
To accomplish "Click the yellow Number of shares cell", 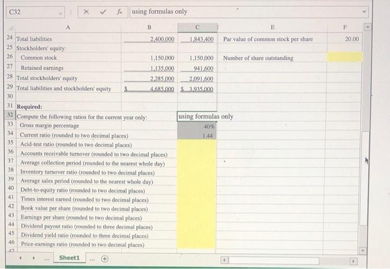I will click(344, 57).
